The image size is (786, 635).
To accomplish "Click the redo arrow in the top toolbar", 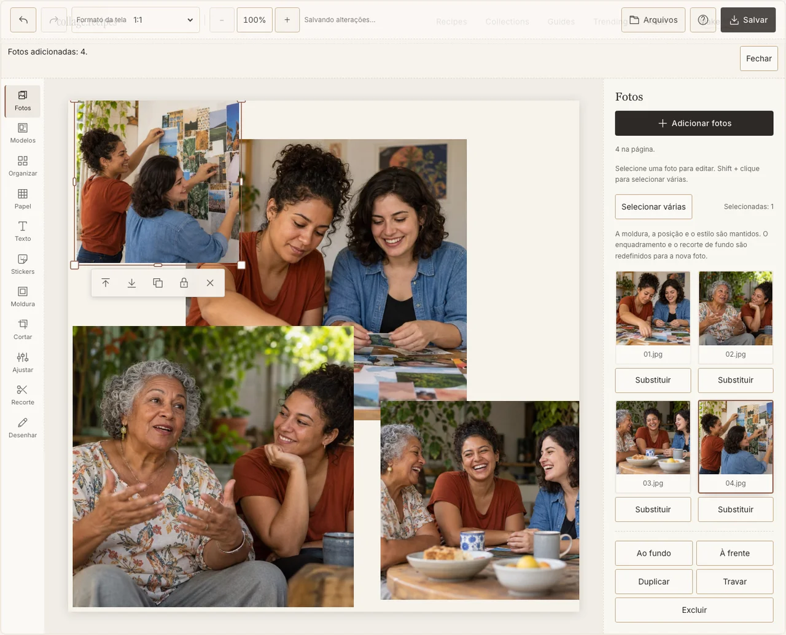I will (x=53, y=20).
